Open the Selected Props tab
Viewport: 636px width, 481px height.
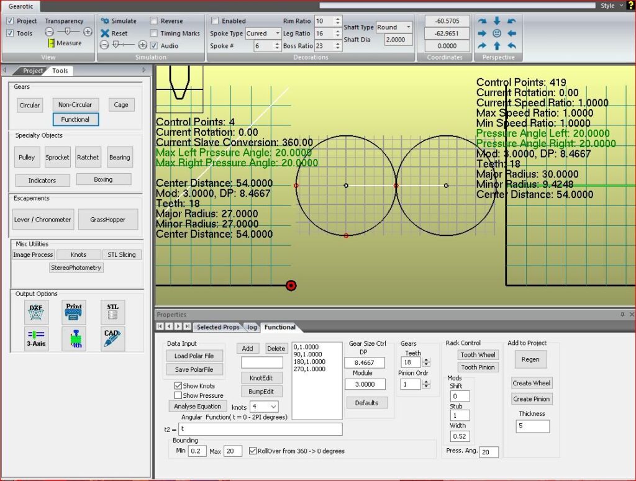point(217,327)
